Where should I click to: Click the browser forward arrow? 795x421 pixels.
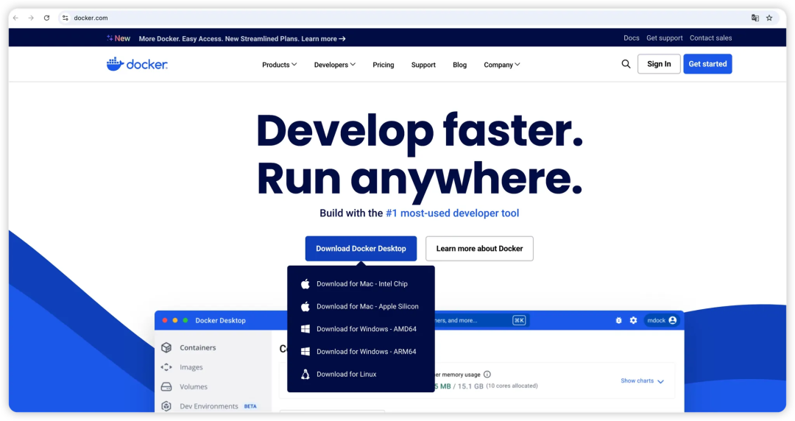tap(31, 18)
